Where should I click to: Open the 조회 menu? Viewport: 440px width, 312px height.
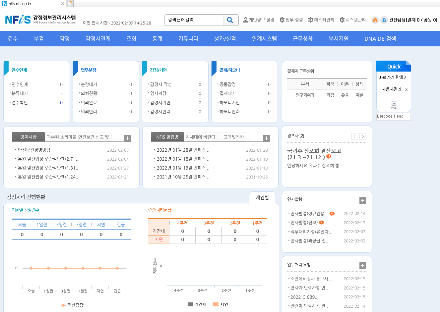[132, 39]
